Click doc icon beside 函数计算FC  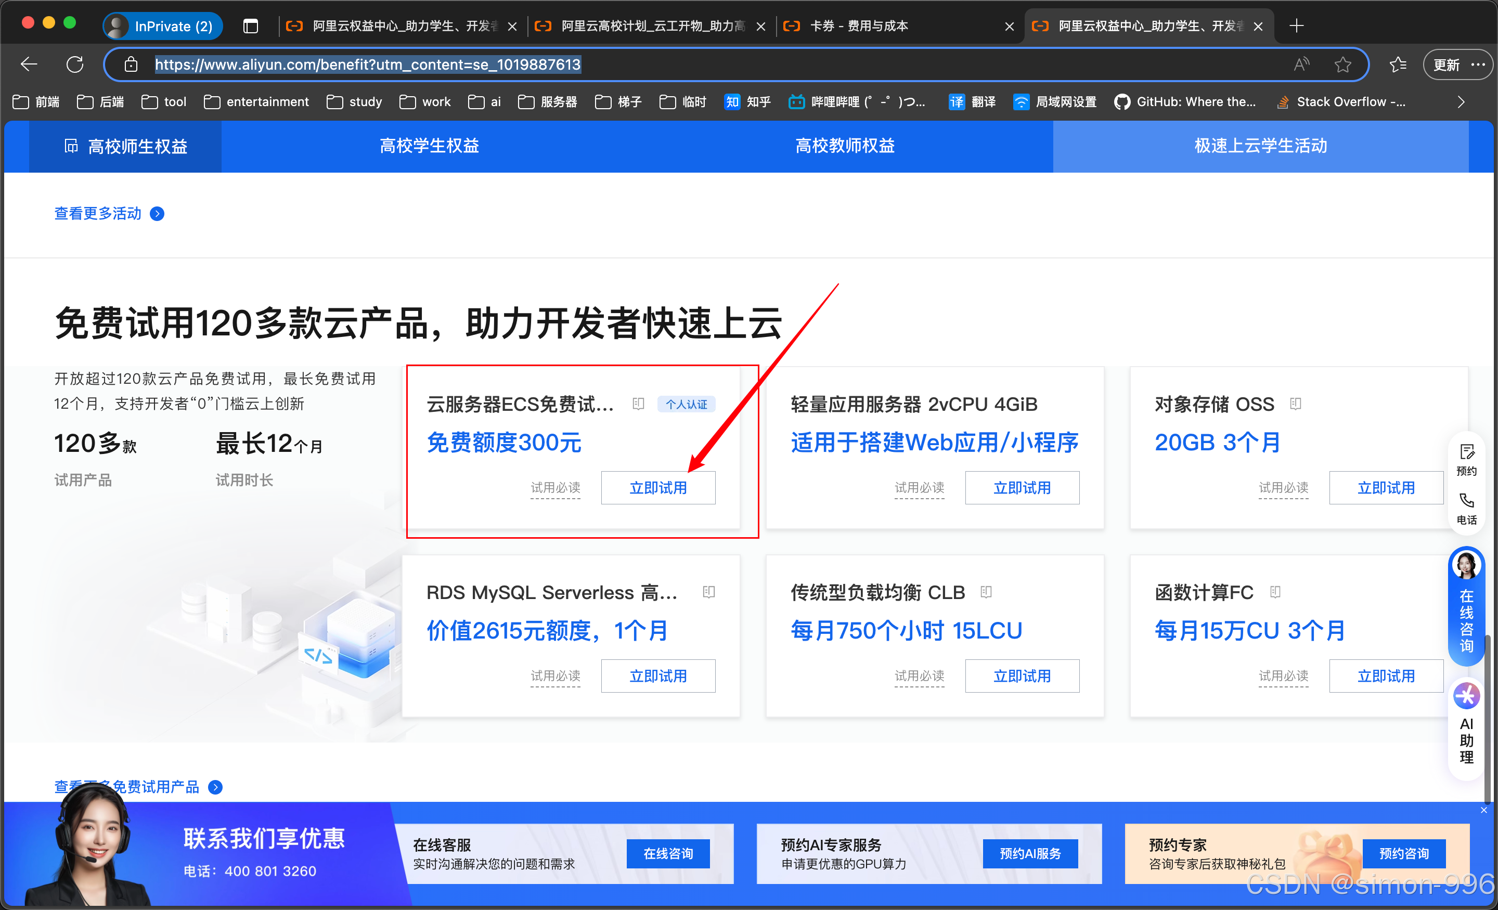point(1275,591)
